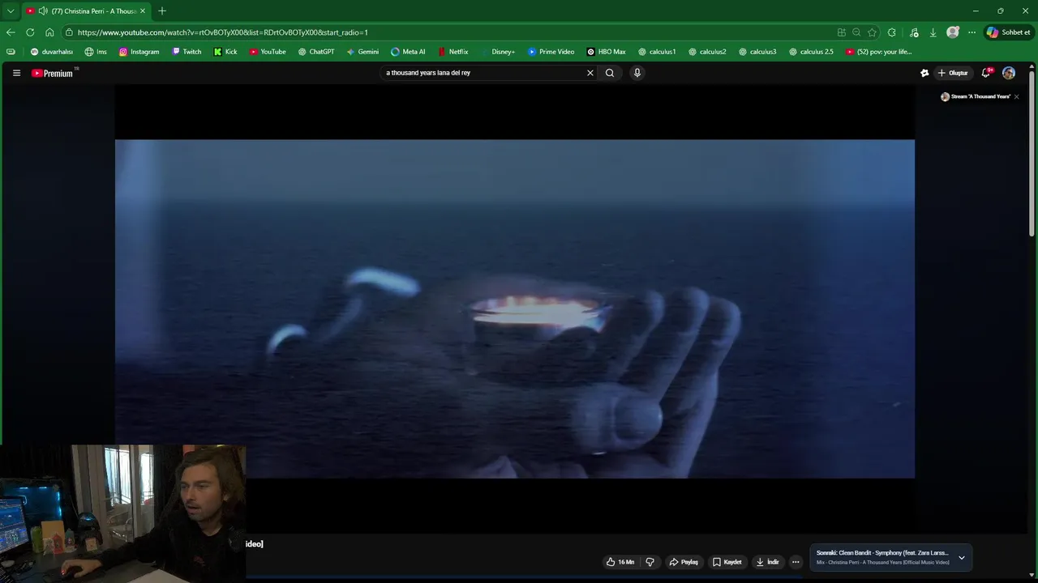This screenshot has height=583, width=1038.
Task: Save the video with Kaydet
Action: (x=727, y=562)
